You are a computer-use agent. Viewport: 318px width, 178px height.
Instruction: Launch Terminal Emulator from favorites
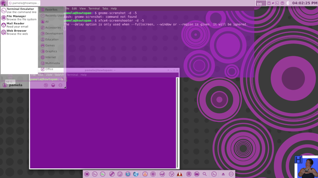[x=19, y=10]
